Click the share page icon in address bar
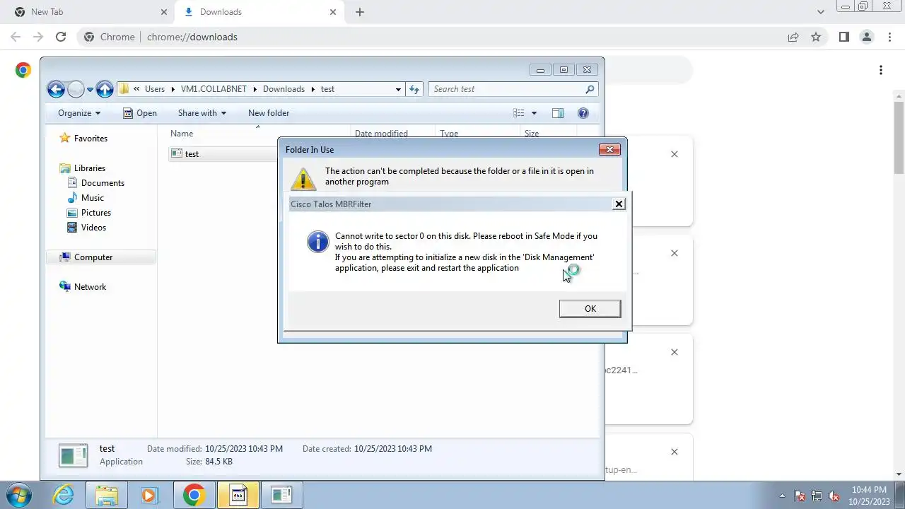Screen dimensions: 905x509 (793, 37)
